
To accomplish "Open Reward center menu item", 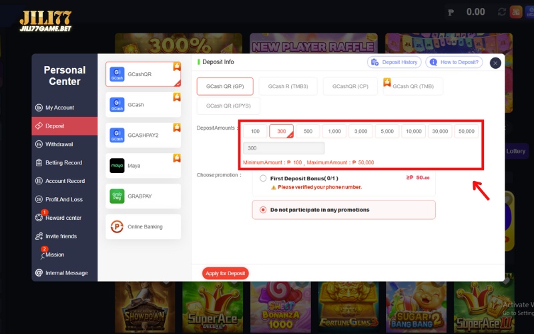I will (x=65, y=218).
